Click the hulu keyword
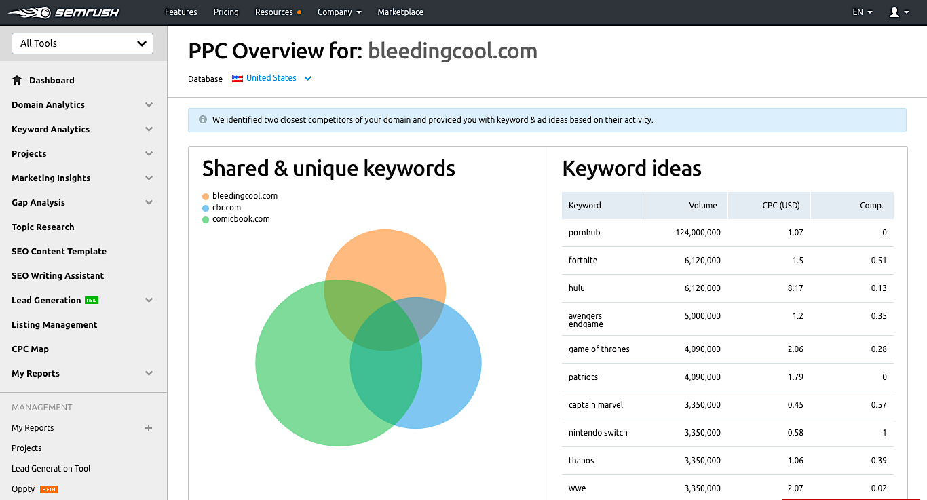Image resolution: width=927 pixels, height=500 pixels. point(577,288)
